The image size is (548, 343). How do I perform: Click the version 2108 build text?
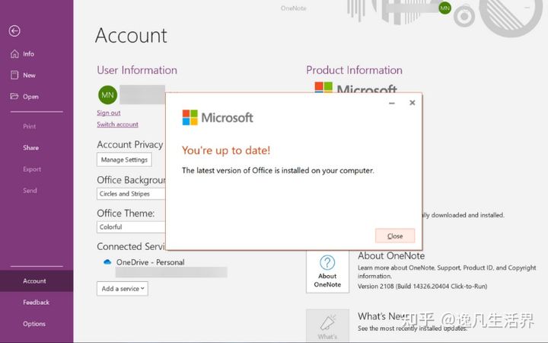click(422, 287)
